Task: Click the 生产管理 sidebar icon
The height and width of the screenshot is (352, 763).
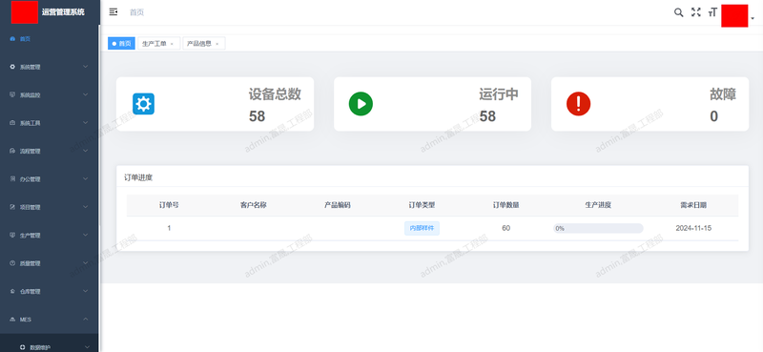Action: pos(12,236)
